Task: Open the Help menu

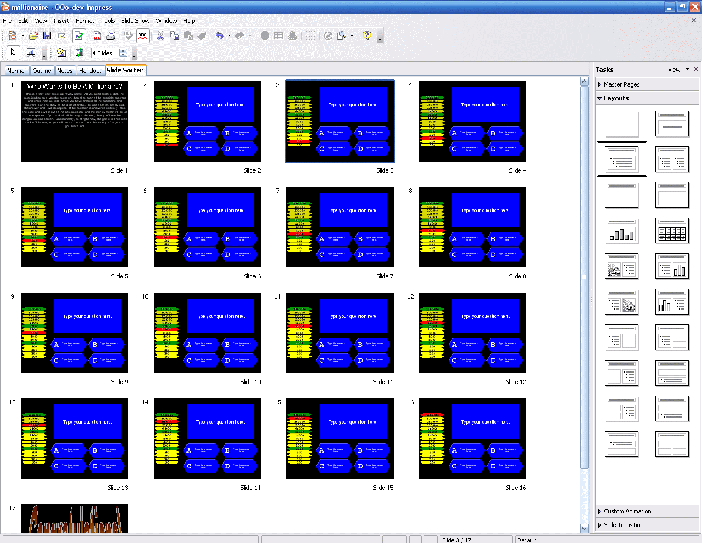Action: pyautogui.click(x=189, y=21)
